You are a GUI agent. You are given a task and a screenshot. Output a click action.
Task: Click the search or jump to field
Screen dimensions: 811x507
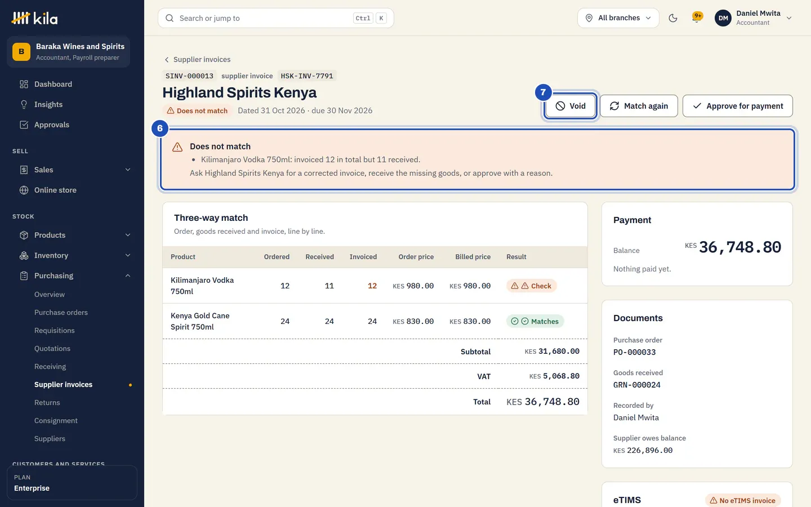[x=276, y=18]
